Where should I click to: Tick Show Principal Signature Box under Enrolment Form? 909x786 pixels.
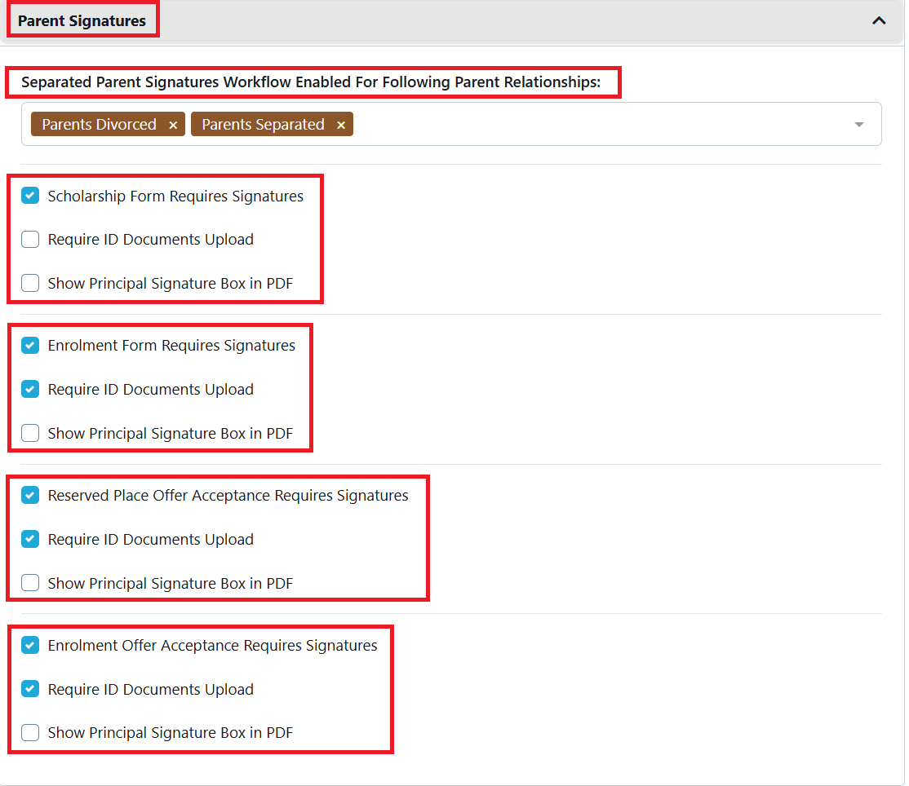pos(30,434)
